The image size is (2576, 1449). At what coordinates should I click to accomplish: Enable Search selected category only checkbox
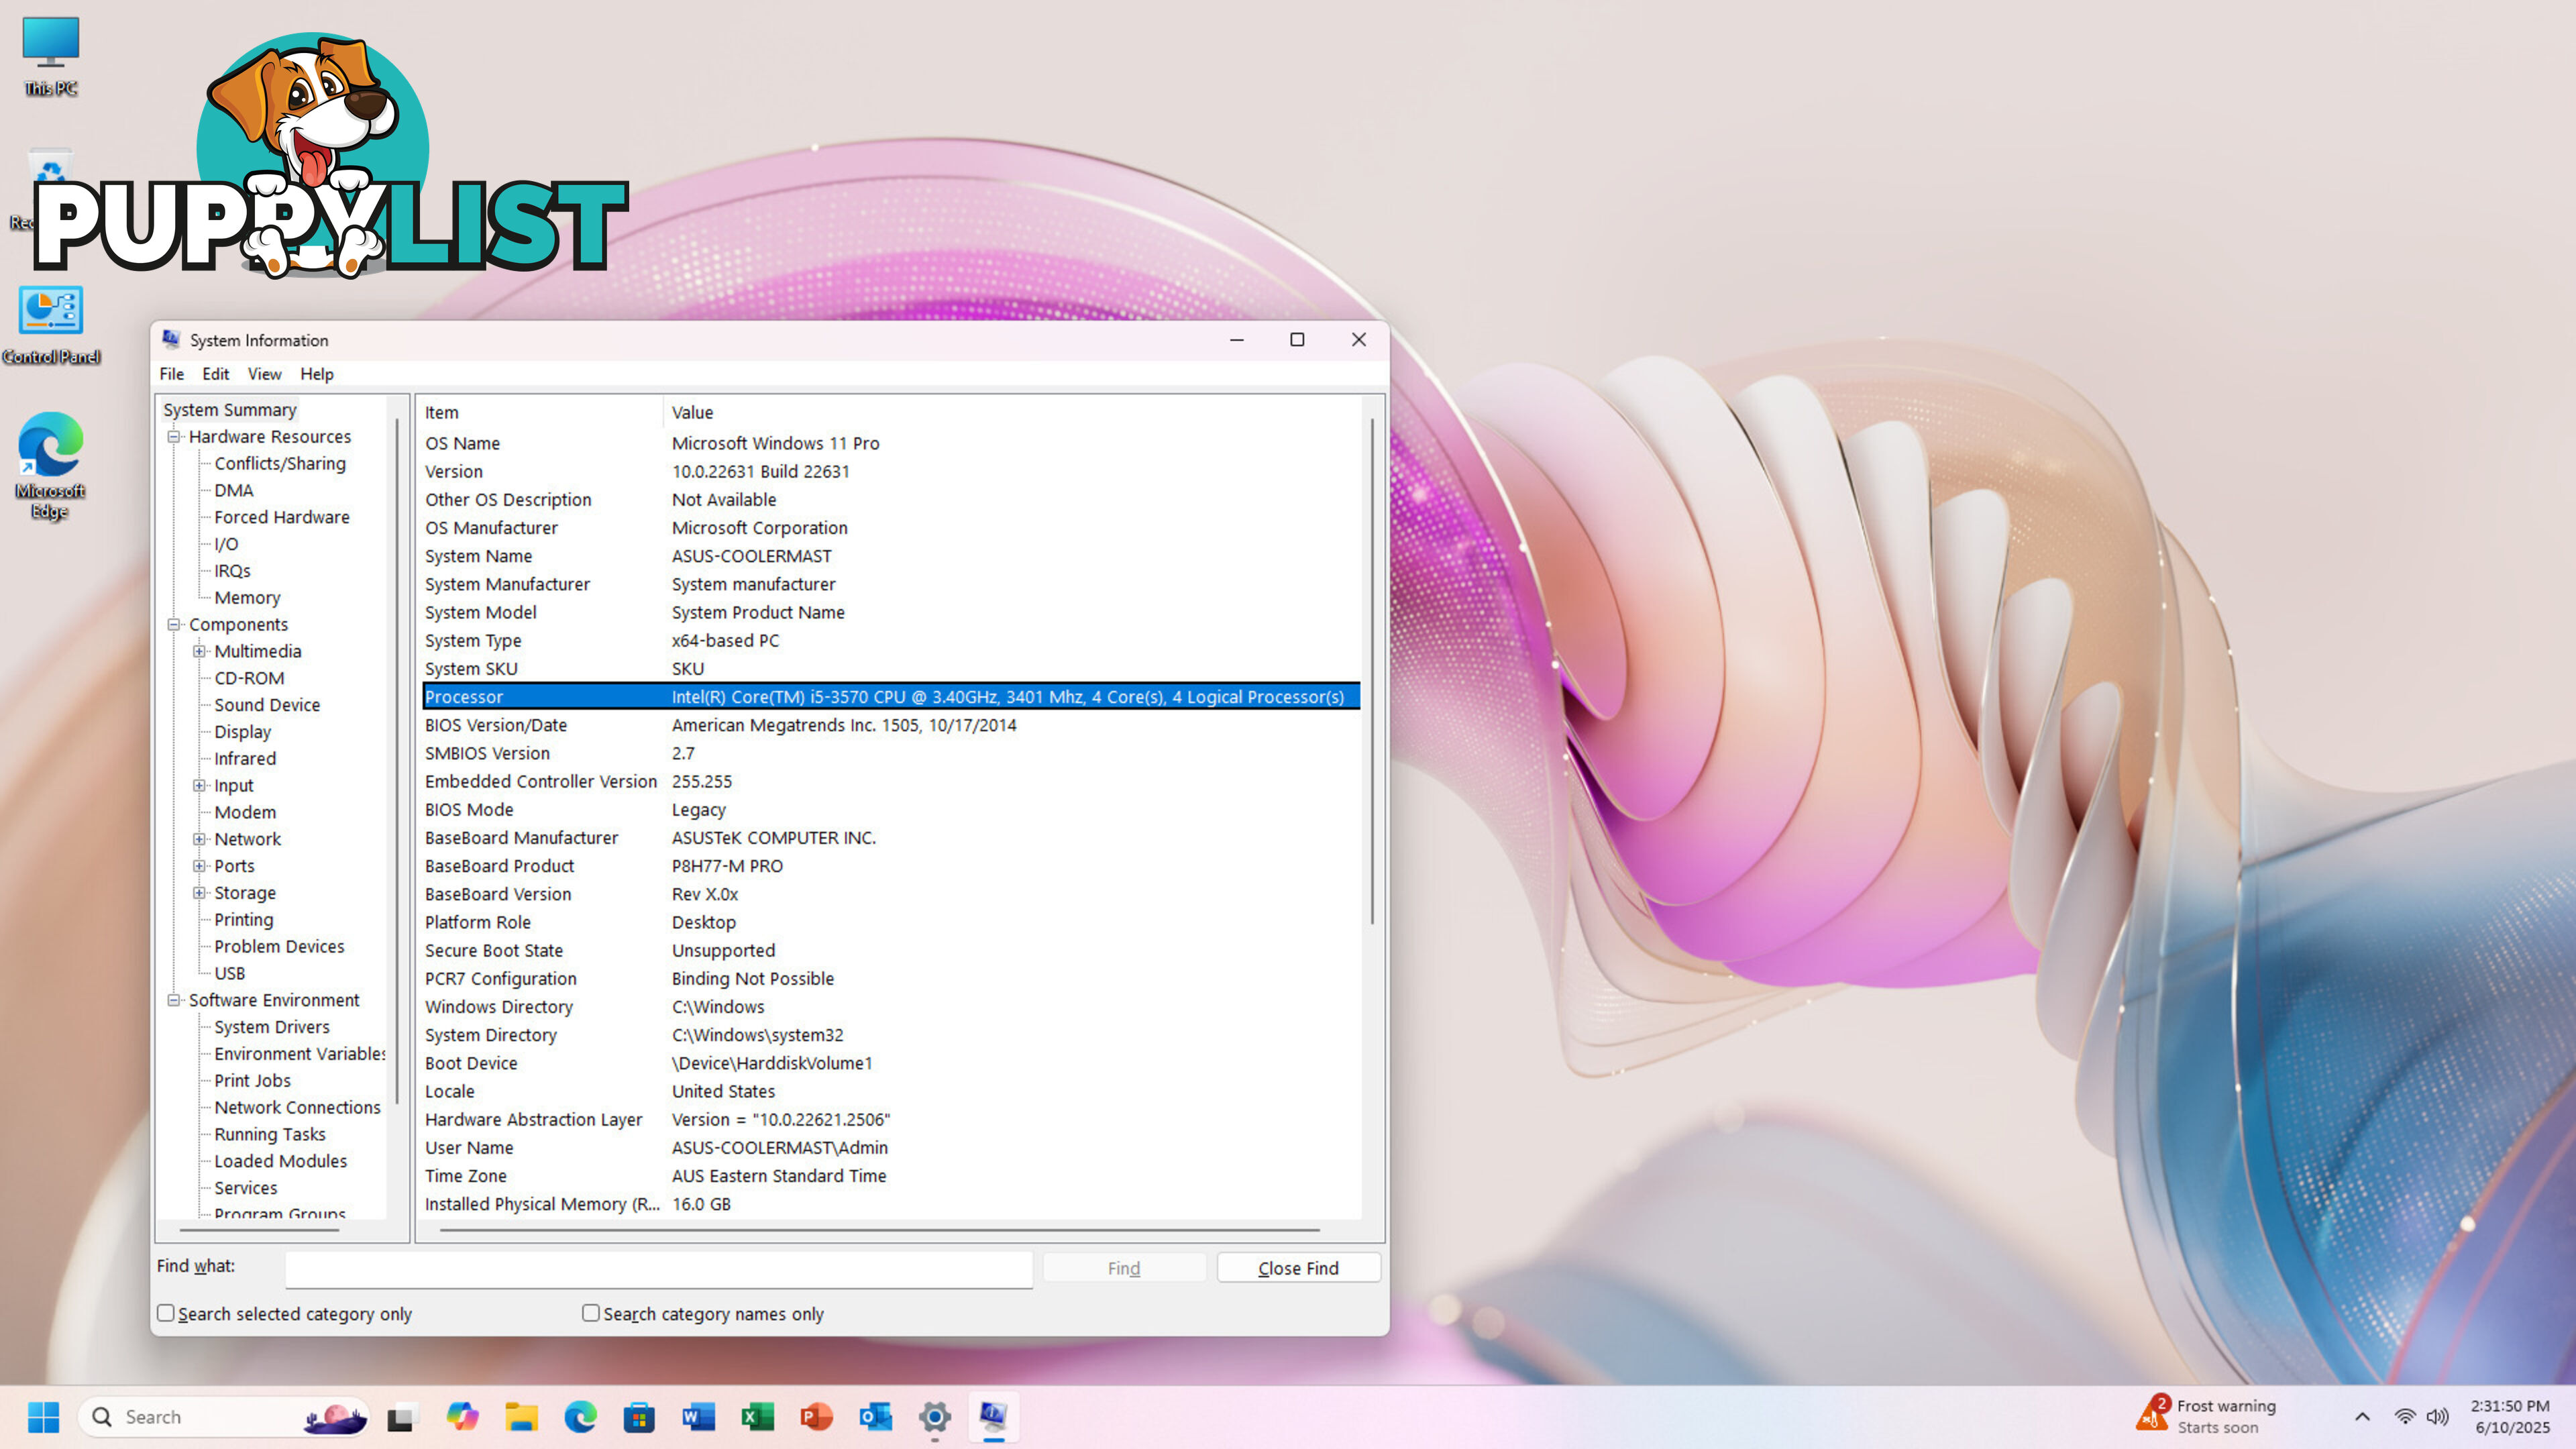click(166, 1313)
